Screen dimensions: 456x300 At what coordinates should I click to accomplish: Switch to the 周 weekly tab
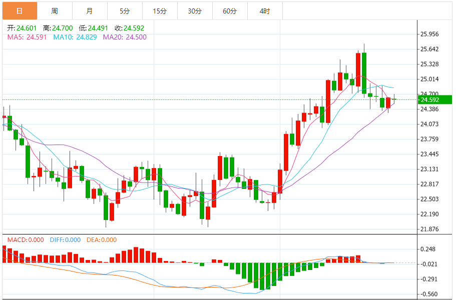[55, 11]
